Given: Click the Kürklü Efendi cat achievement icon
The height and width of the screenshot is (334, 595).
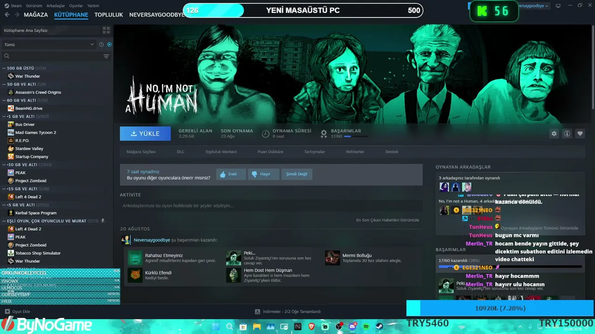Looking at the screenshot, I should pyautogui.click(x=135, y=275).
